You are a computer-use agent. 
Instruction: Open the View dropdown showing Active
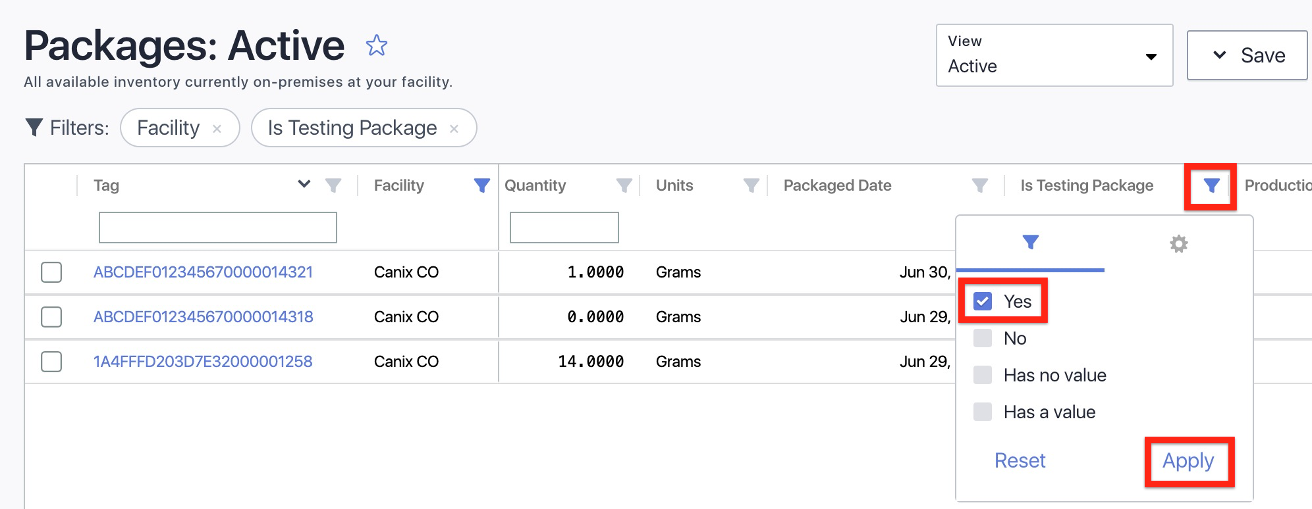(x=1054, y=55)
